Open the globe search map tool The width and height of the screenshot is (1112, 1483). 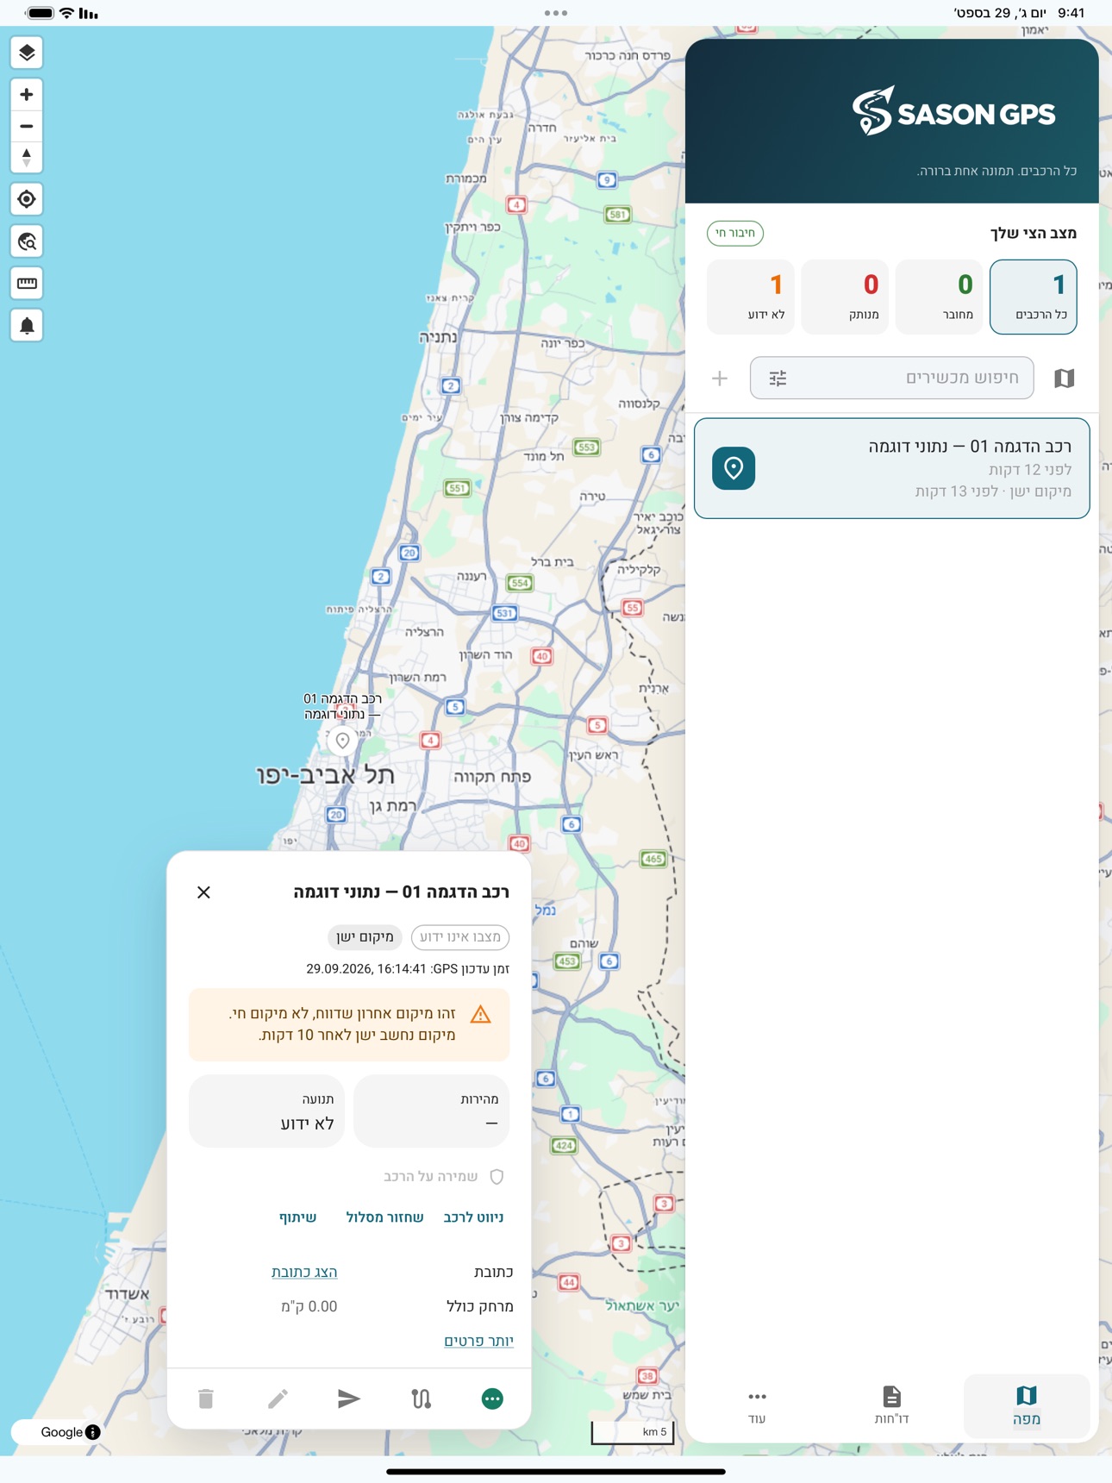(x=27, y=241)
